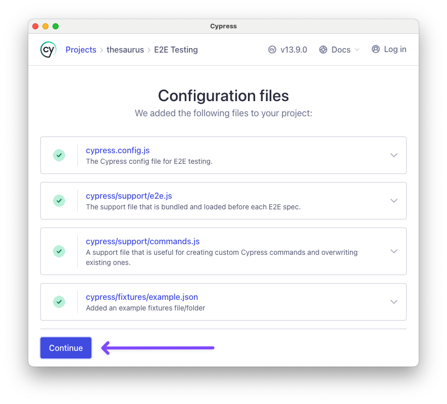
Task: Expand the cypress/fixtures/example.json row chevron
Action: [394, 302]
